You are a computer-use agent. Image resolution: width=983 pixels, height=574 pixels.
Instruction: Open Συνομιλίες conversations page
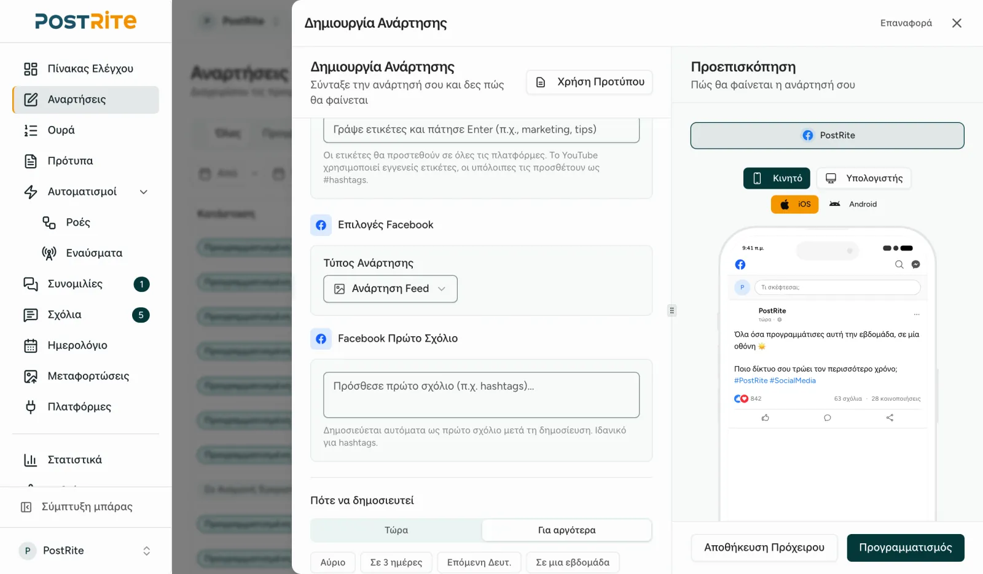point(85,284)
